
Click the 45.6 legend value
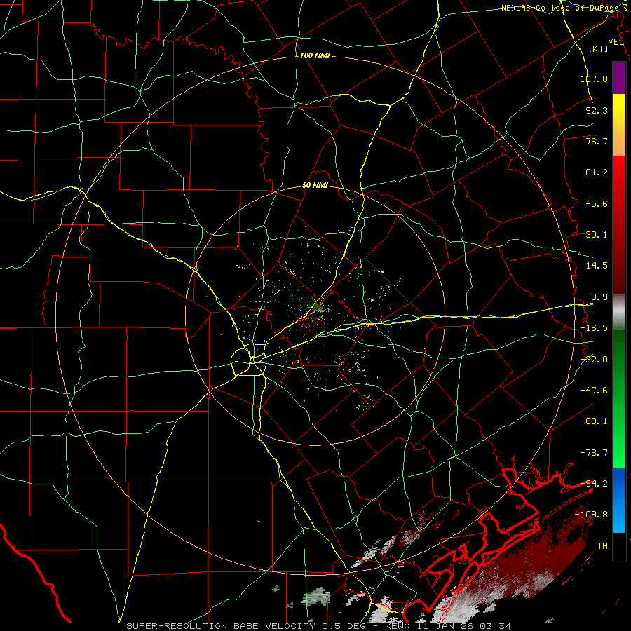coord(597,203)
